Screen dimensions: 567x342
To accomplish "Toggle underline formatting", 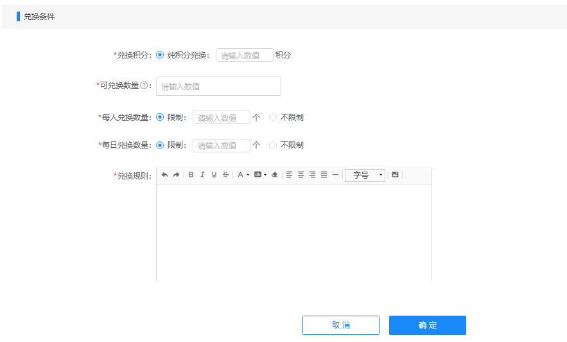I will (x=214, y=175).
